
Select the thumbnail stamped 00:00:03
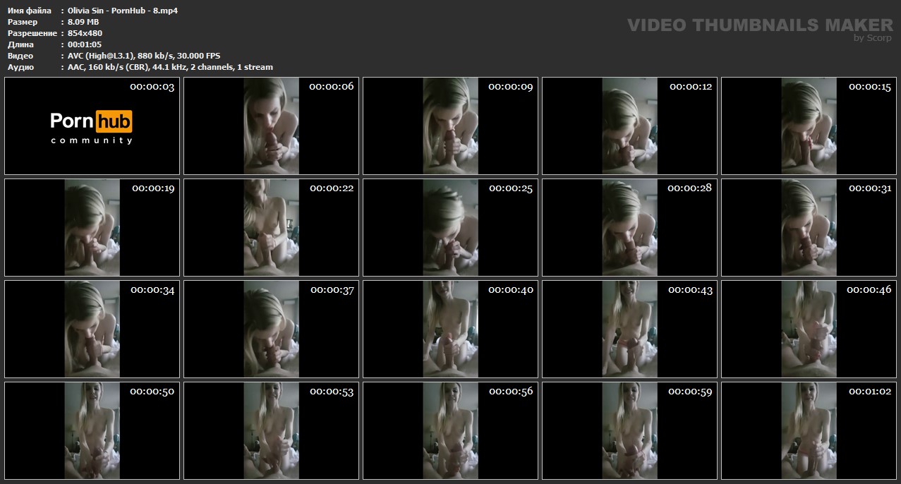pos(92,126)
